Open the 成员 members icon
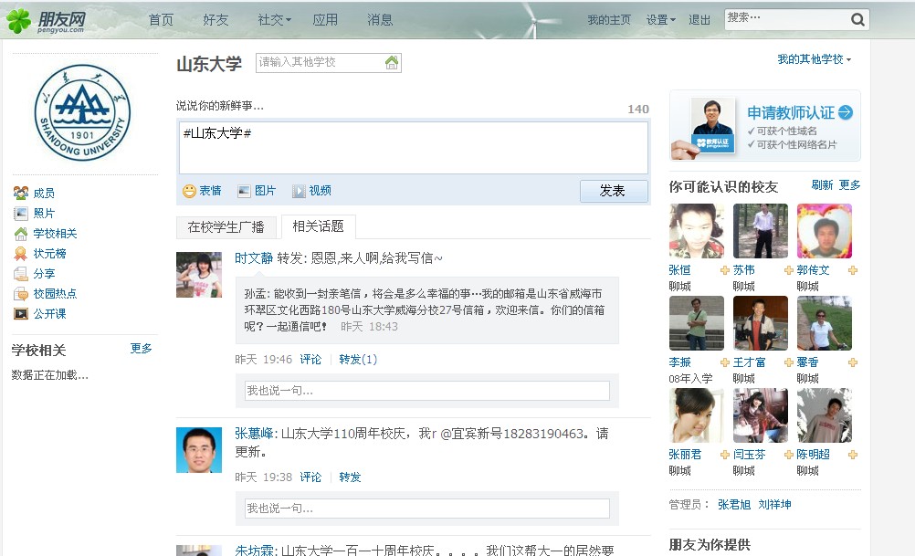Screen dimensions: 915x556 [20, 193]
